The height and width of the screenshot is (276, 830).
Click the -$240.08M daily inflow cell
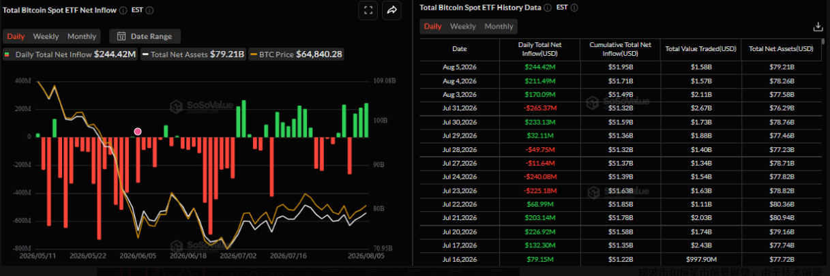[x=540, y=177]
